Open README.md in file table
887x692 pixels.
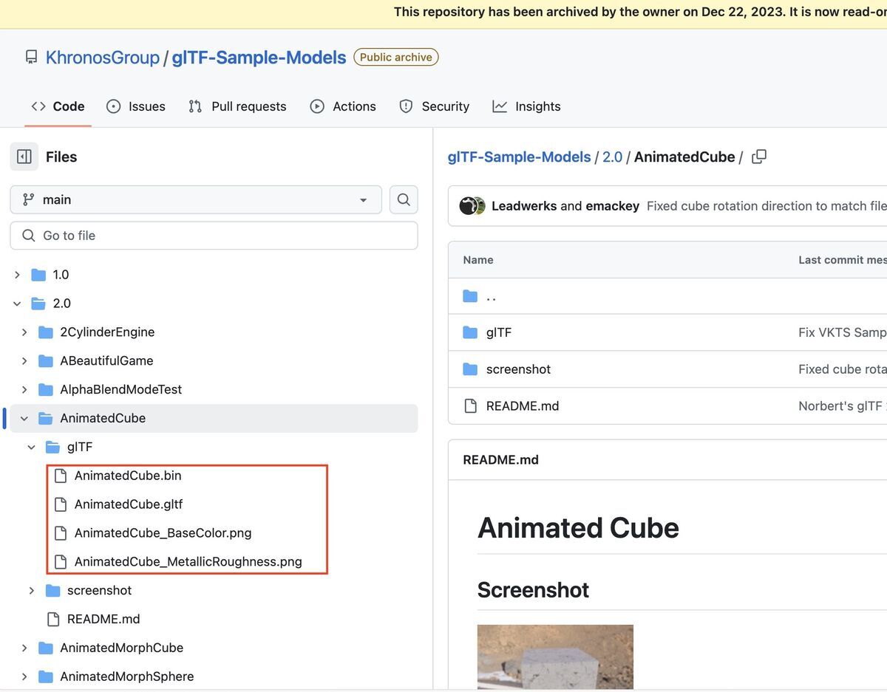[x=523, y=405]
